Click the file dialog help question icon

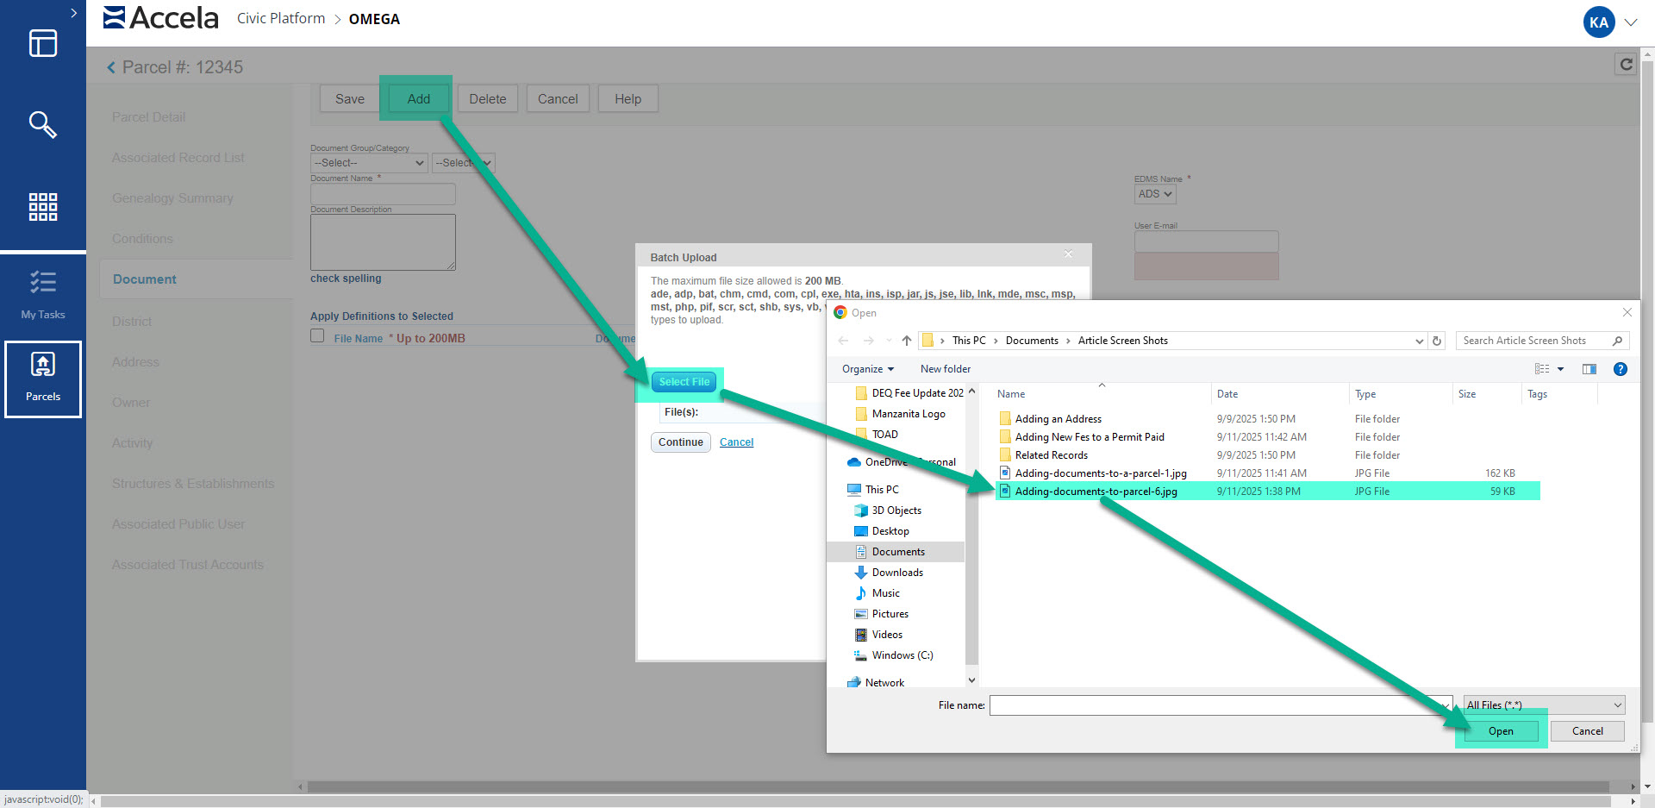(x=1620, y=369)
